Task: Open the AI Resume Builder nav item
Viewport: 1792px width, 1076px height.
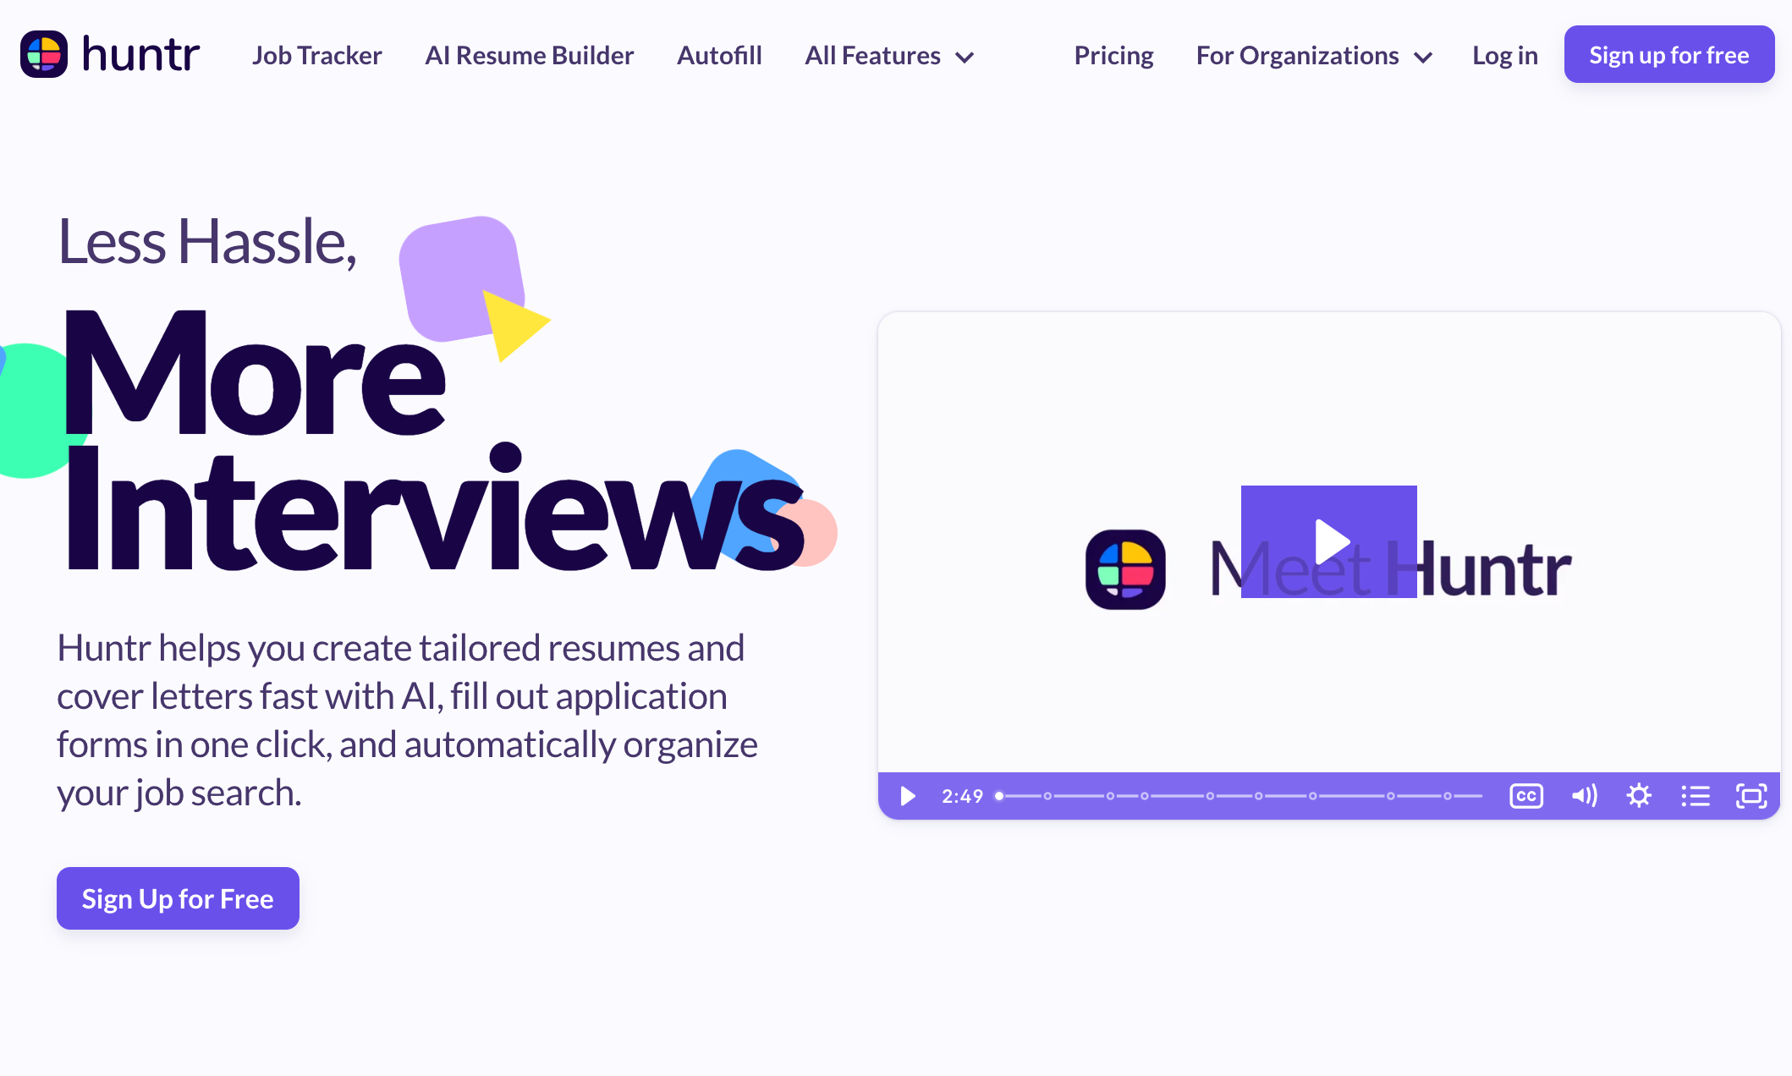Action: (529, 55)
